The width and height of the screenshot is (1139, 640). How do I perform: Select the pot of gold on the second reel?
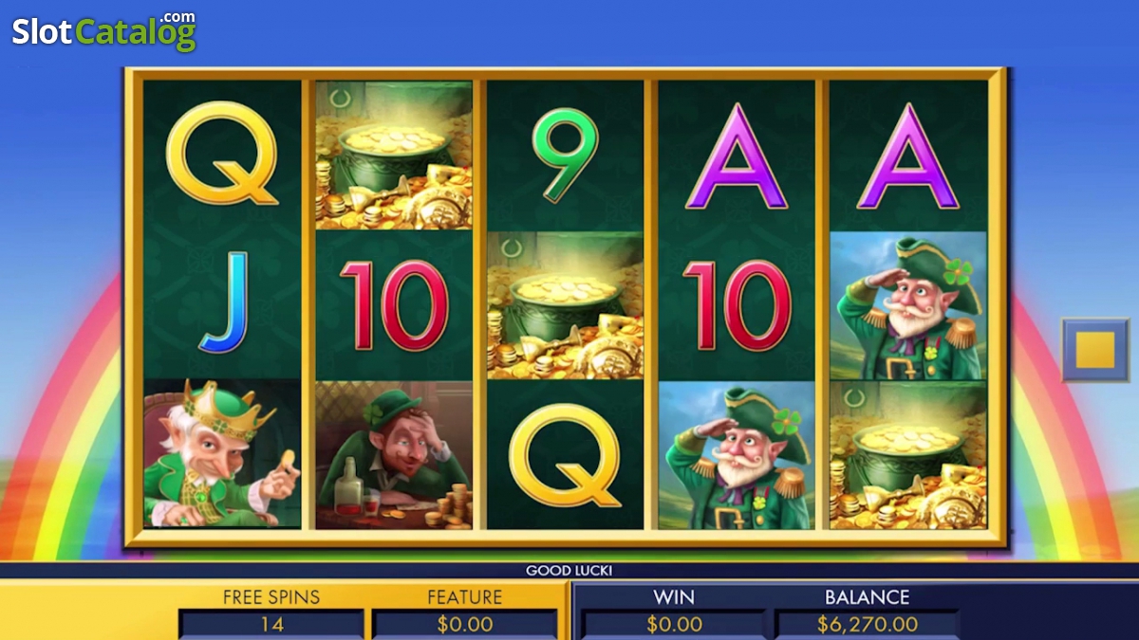(x=394, y=155)
